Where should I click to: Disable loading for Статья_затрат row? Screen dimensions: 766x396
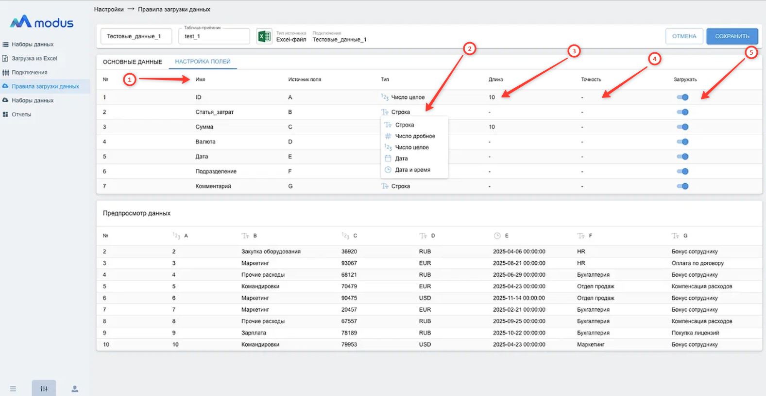[682, 112]
